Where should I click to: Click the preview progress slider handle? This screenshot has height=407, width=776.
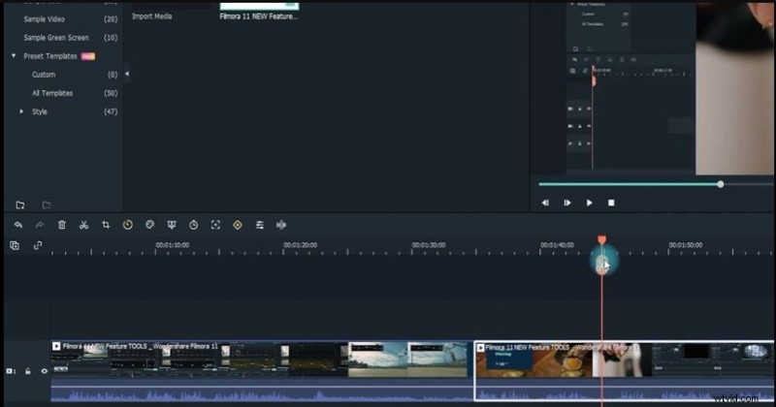(x=721, y=184)
